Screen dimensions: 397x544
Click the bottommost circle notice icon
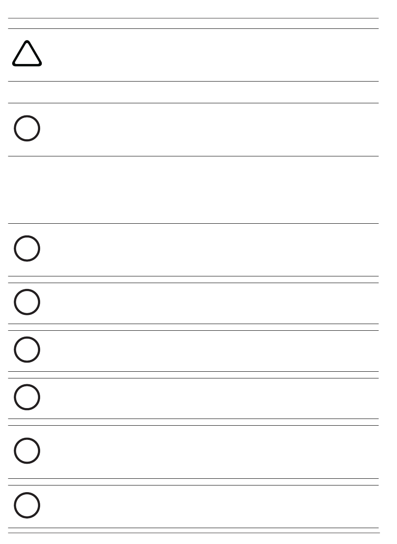pyautogui.click(x=27, y=505)
